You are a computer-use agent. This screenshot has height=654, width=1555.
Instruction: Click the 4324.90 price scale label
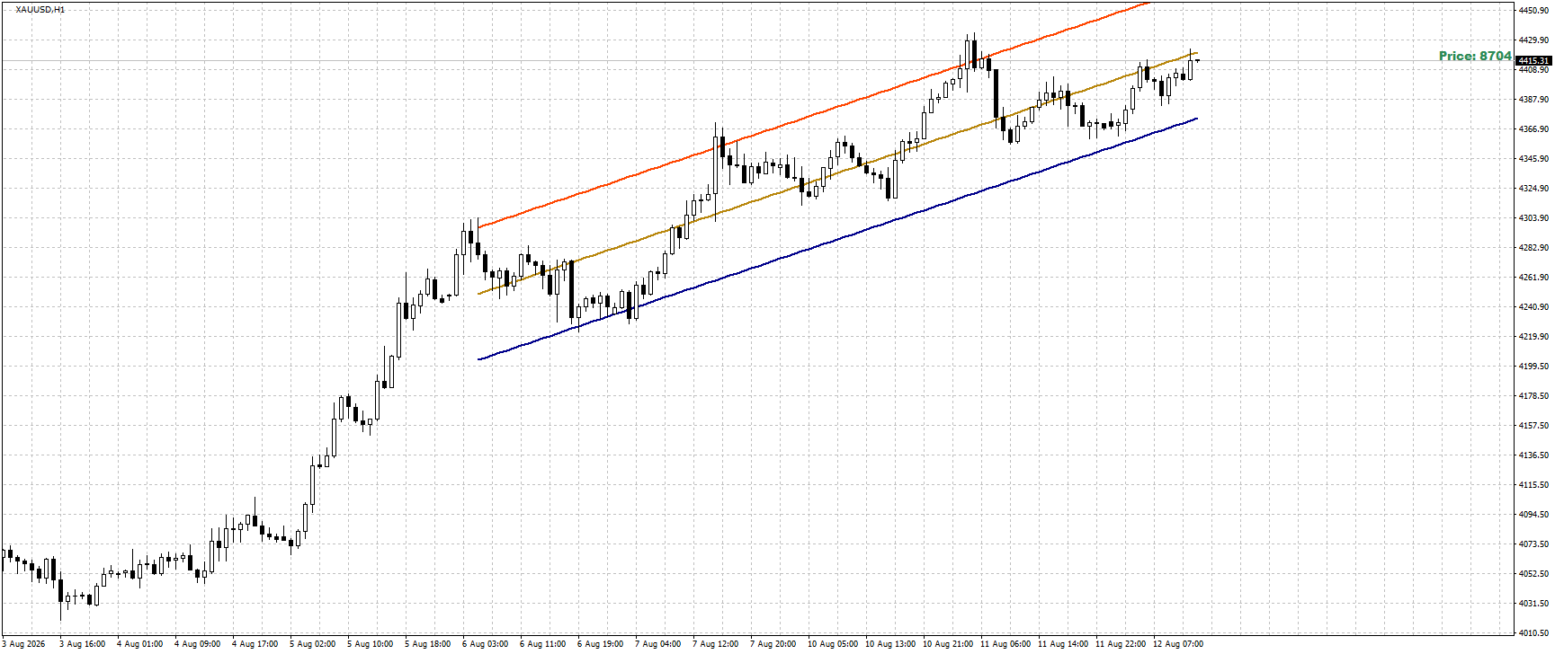click(x=1533, y=189)
